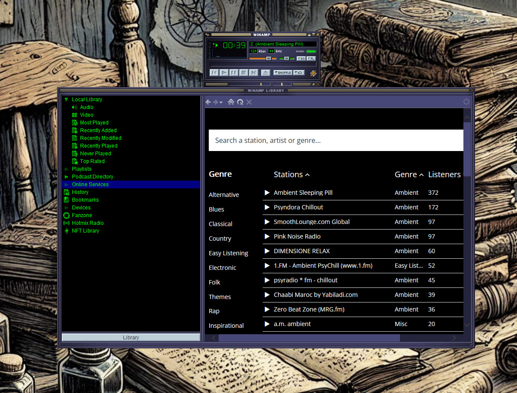This screenshot has width=517, height=393.
Task: Open the browser navigation history dropdown arrow
Action: coord(221,103)
